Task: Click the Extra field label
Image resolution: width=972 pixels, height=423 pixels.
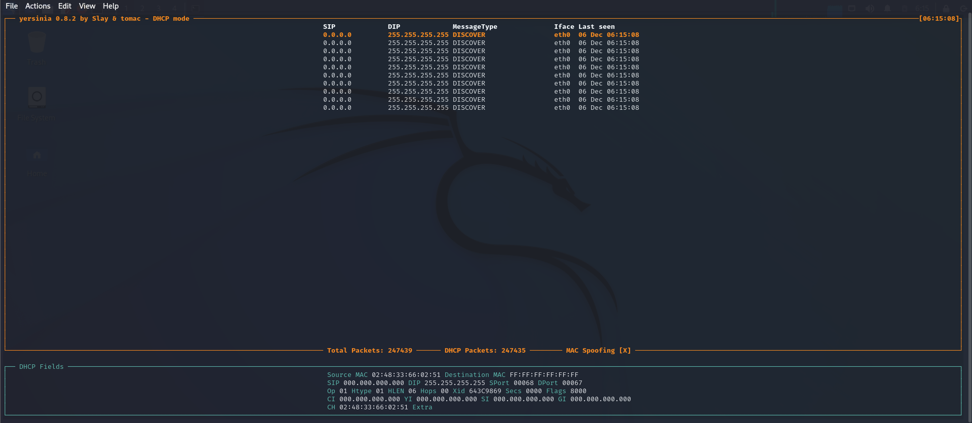Action: tap(422, 407)
